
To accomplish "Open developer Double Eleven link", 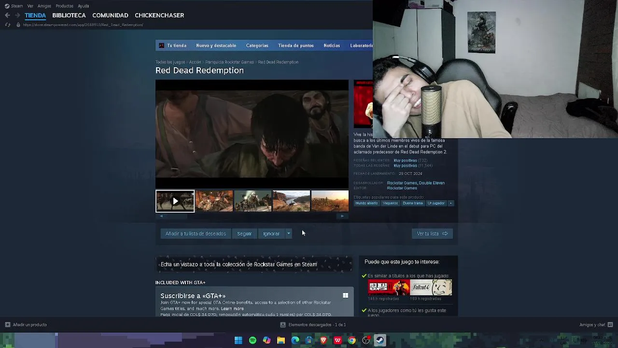I will [x=432, y=183].
